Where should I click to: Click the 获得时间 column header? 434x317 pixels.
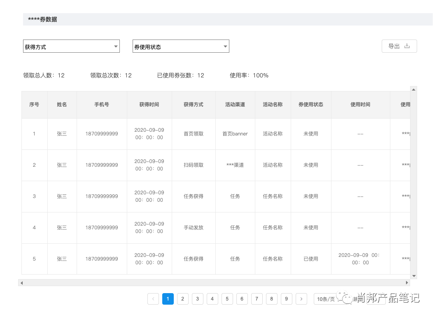tap(149, 105)
